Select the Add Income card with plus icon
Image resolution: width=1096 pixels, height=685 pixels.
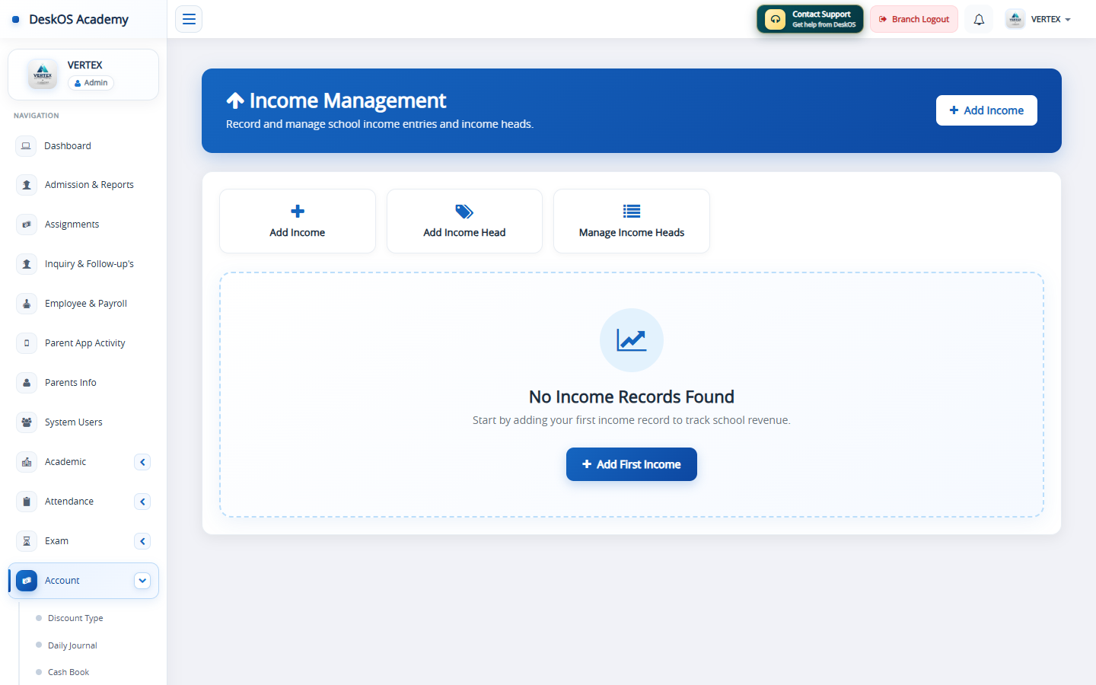298,221
